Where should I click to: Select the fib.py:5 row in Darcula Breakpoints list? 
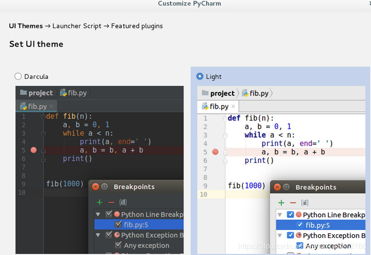tap(139, 224)
